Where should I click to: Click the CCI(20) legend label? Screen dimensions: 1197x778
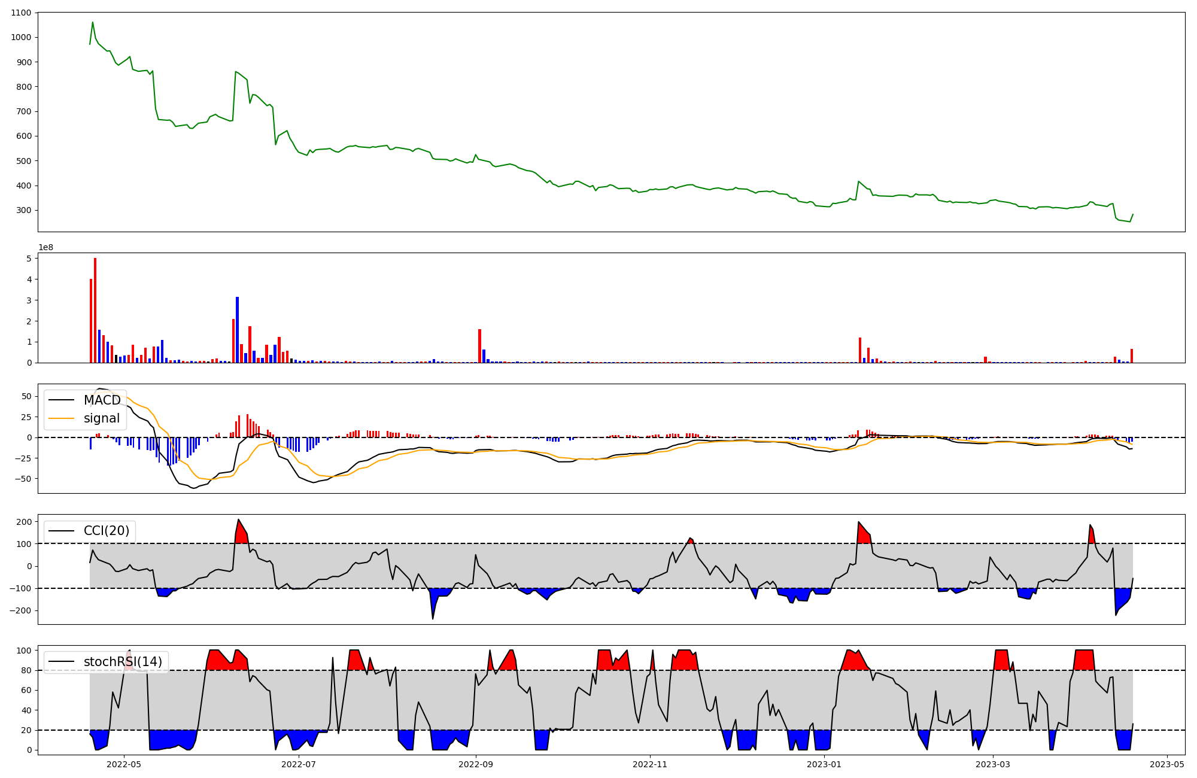click(x=107, y=530)
